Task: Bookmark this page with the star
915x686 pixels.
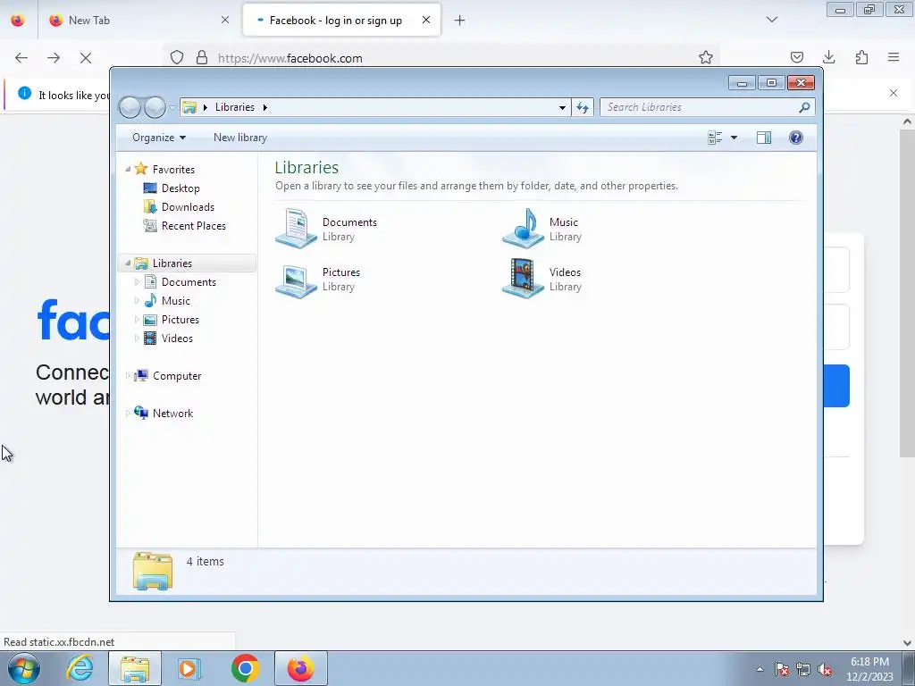Action: (x=706, y=58)
